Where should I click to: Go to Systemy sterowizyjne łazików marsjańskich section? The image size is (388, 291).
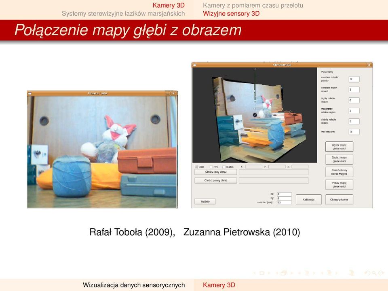pyautogui.click(x=123, y=13)
